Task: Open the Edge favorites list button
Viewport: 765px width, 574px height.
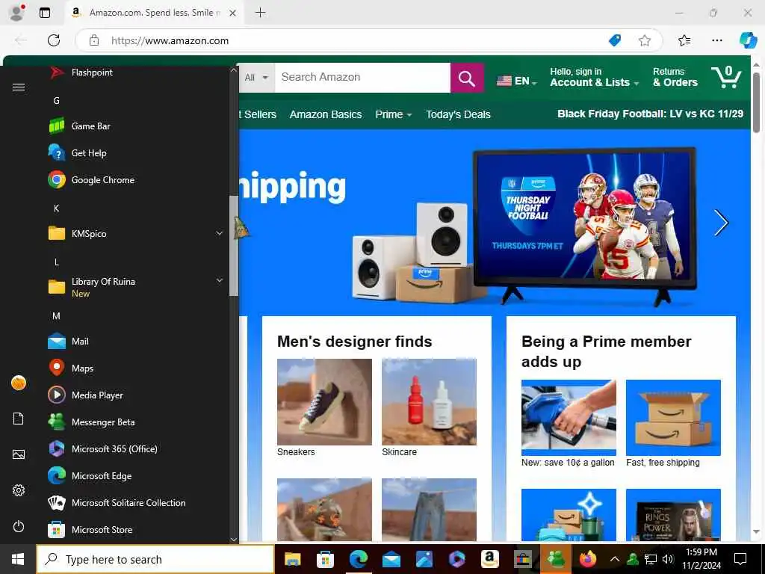Action: [684, 40]
